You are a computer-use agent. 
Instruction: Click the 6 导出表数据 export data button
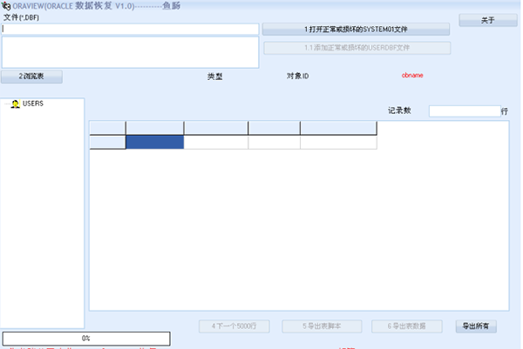coord(407,326)
